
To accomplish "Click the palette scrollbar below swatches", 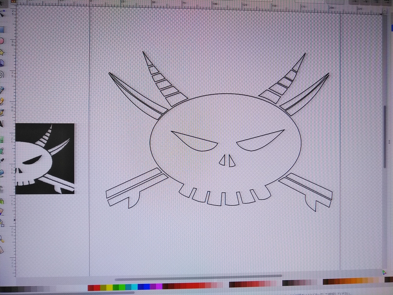I will pyautogui.click(x=67, y=293).
